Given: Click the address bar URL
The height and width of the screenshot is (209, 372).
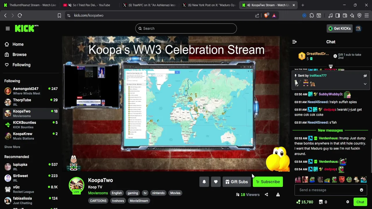Looking at the screenshot, I should pyautogui.click(x=89, y=15).
